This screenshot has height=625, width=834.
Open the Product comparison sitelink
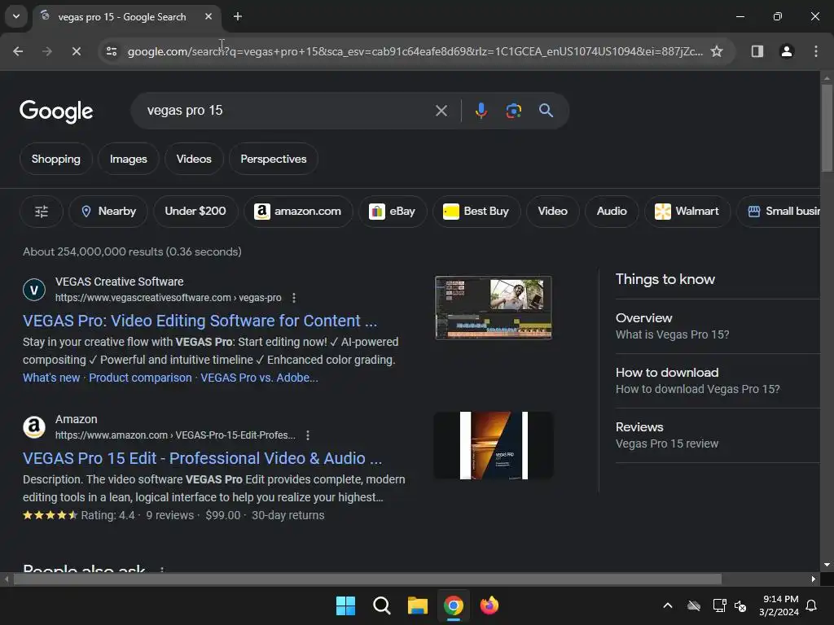pyautogui.click(x=140, y=378)
